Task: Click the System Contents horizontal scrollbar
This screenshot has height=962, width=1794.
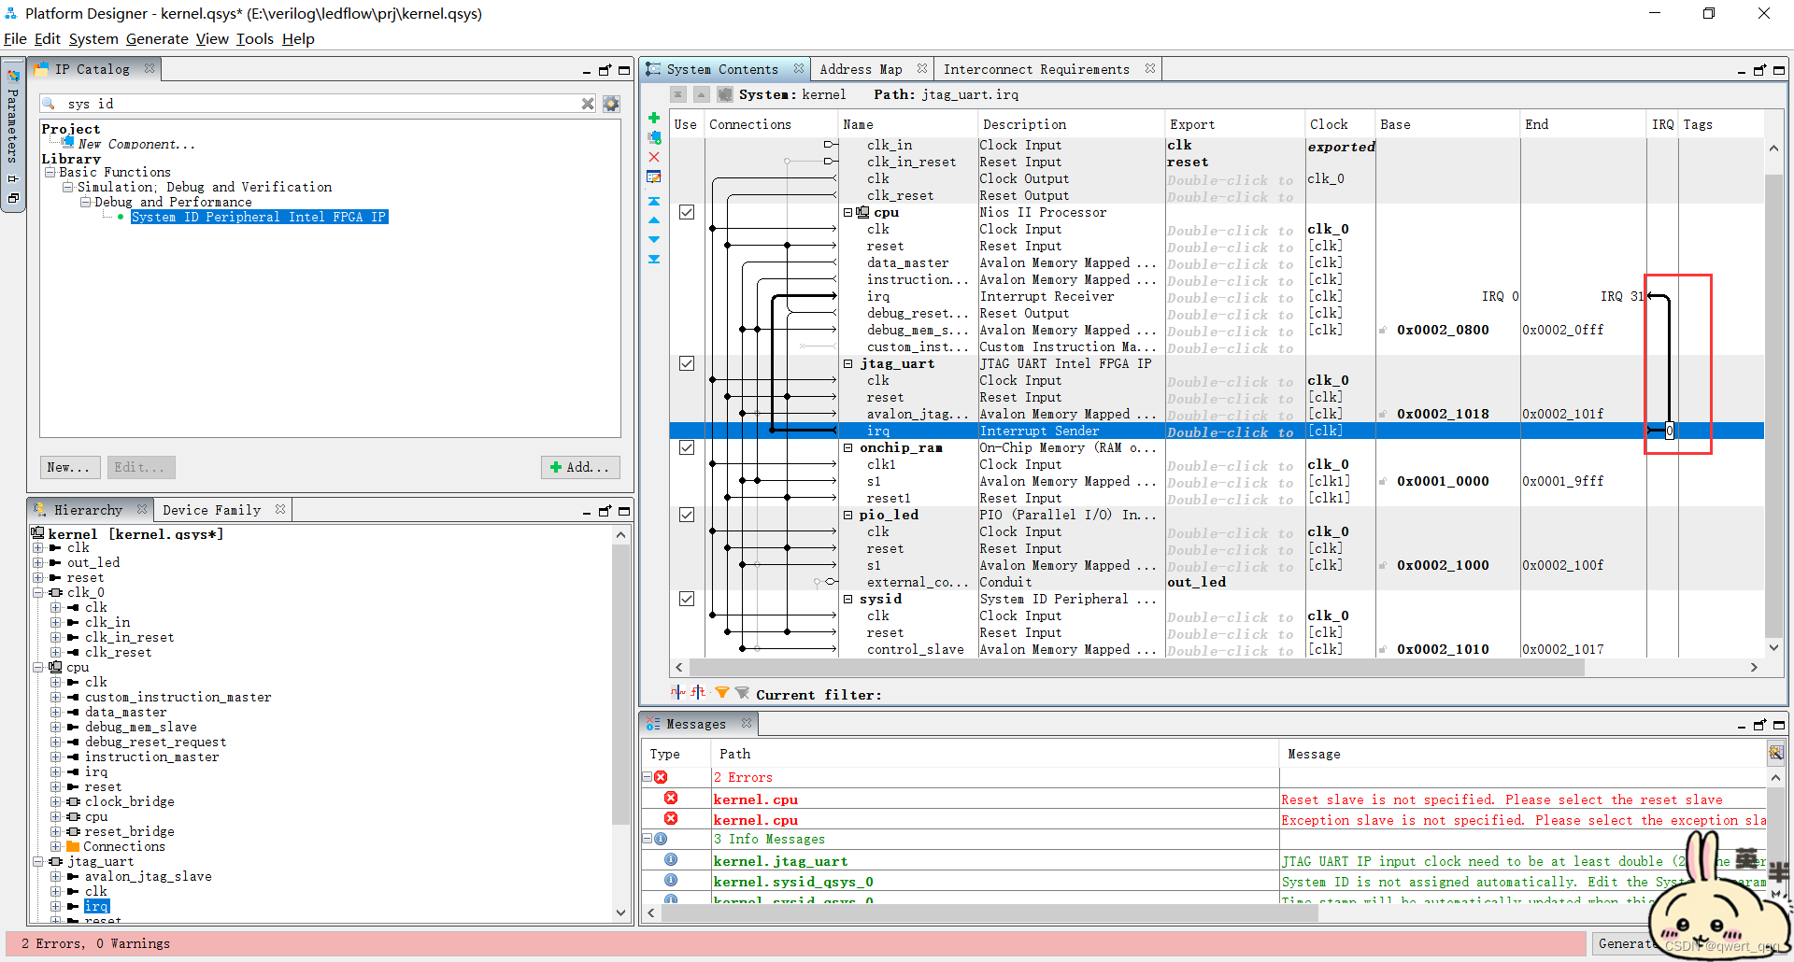Action: 1136,668
